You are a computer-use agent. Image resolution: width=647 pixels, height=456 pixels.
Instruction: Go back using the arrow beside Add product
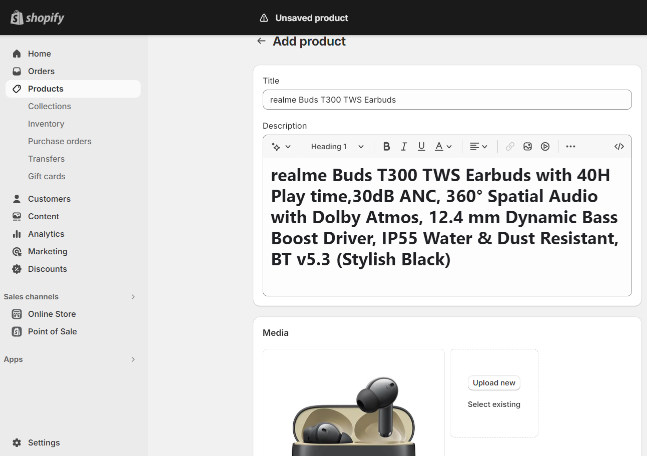click(x=261, y=41)
